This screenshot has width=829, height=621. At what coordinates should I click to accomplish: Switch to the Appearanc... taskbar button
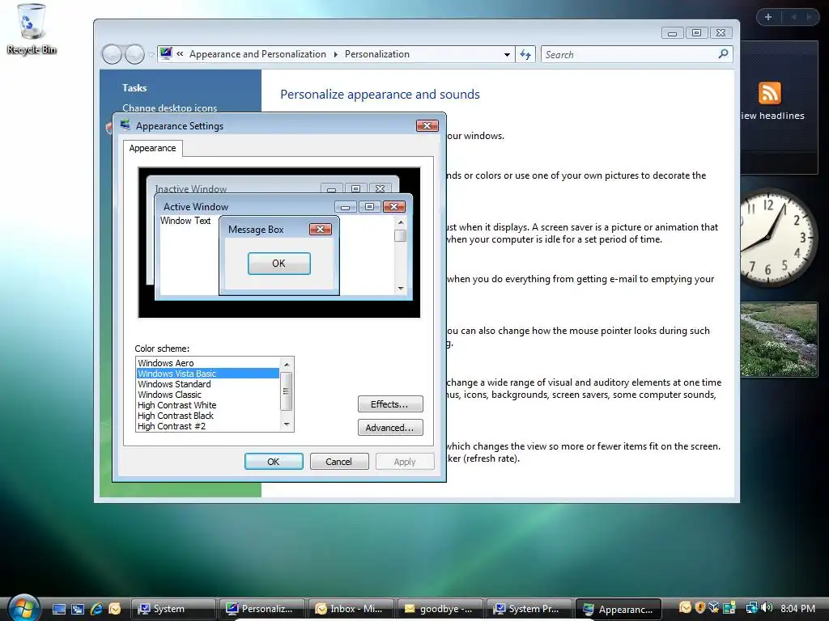(618, 609)
